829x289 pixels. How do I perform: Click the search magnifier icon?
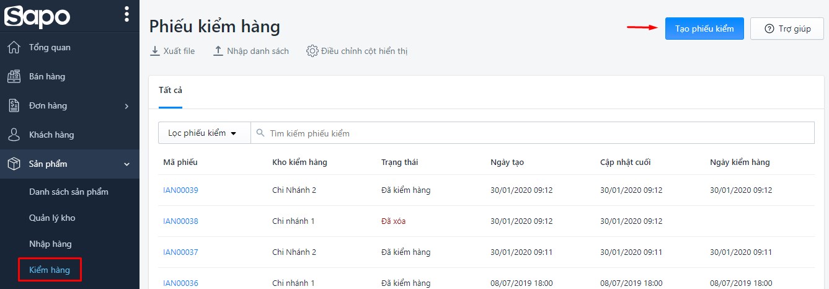(260, 133)
